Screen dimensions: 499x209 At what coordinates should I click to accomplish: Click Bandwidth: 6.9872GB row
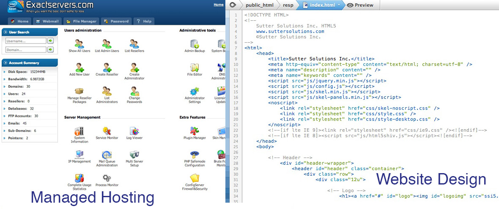point(30,79)
